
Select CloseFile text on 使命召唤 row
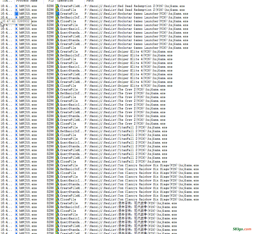68,211
